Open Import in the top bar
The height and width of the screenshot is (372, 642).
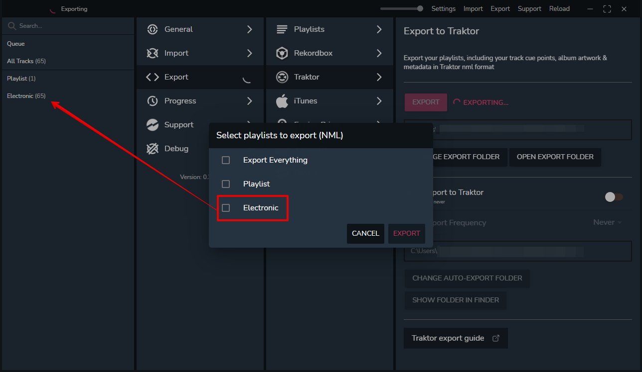tap(473, 9)
